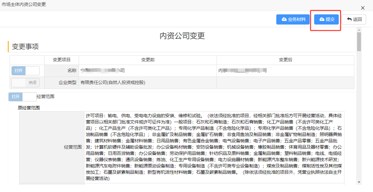Select the 有限责任公司(自然人投资或控股) cell
This screenshot has height=192, width=373.
[x=148, y=83]
